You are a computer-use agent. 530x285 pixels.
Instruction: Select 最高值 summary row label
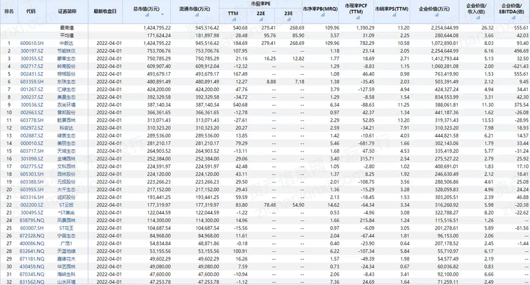pyautogui.click(x=66, y=26)
